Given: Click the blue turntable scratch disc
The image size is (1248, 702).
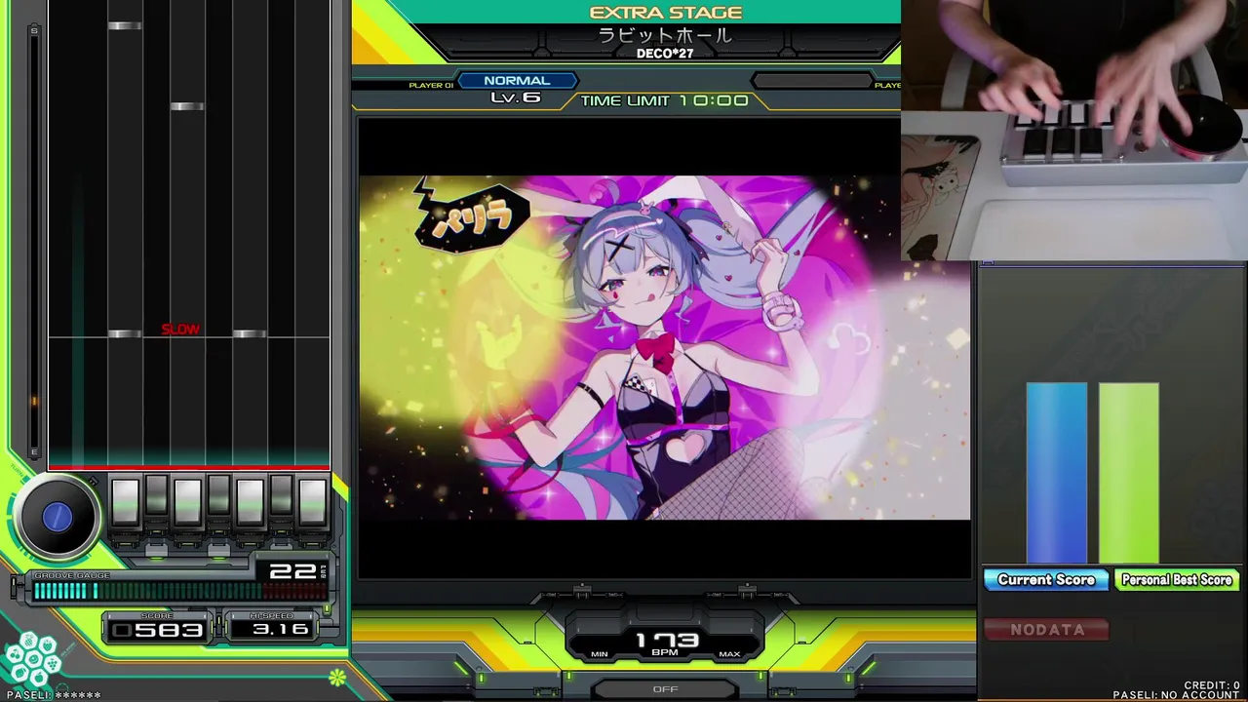Looking at the screenshot, I should coord(57,519).
